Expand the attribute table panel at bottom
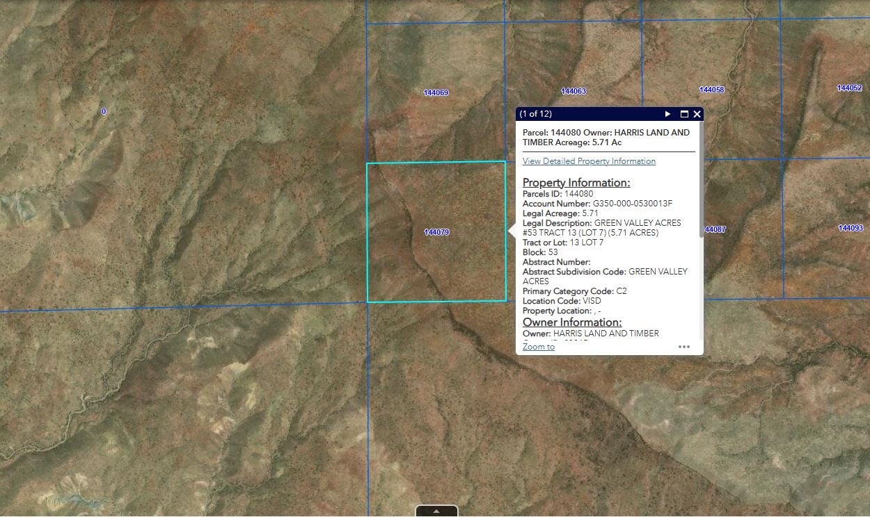The image size is (870, 517). pos(436,511)
